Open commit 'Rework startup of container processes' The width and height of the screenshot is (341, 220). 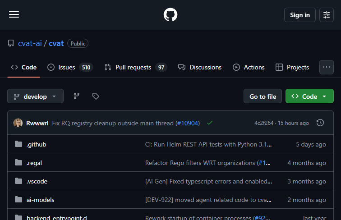pos(198,217)
